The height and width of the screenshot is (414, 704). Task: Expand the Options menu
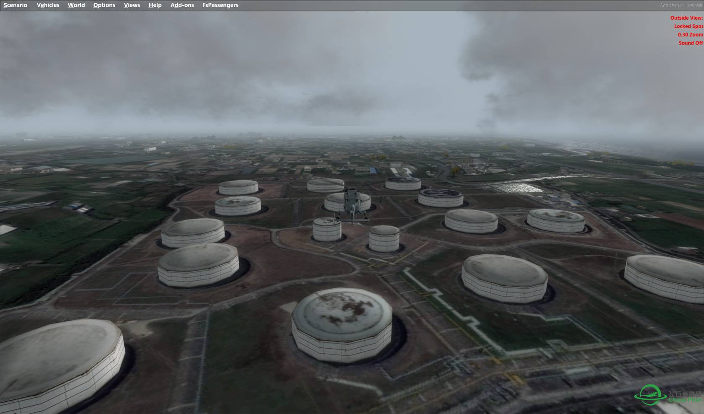pos(104,5)
